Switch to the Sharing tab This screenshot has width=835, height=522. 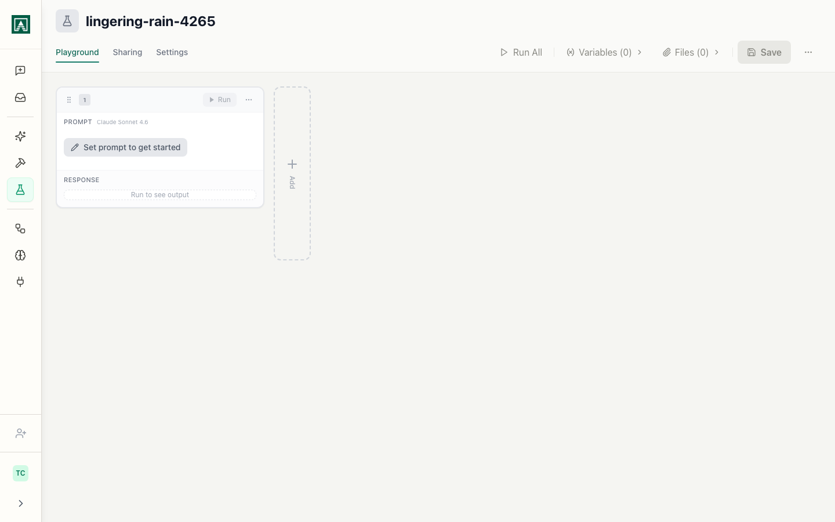click(127, 52)
